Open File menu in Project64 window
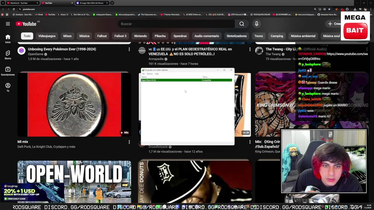 (143, 74)
